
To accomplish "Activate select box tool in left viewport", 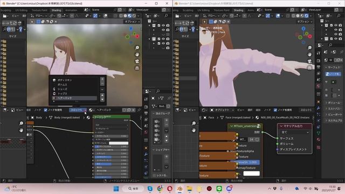I will [x=32, y=22].
